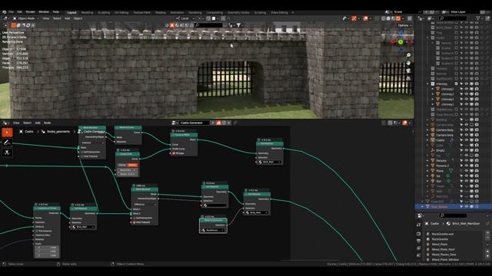Open the Add menu in node editor

(38, 123)
